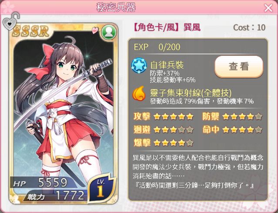
Task: Click the Cost: 10 label
Action: click(x=249, y=27)
